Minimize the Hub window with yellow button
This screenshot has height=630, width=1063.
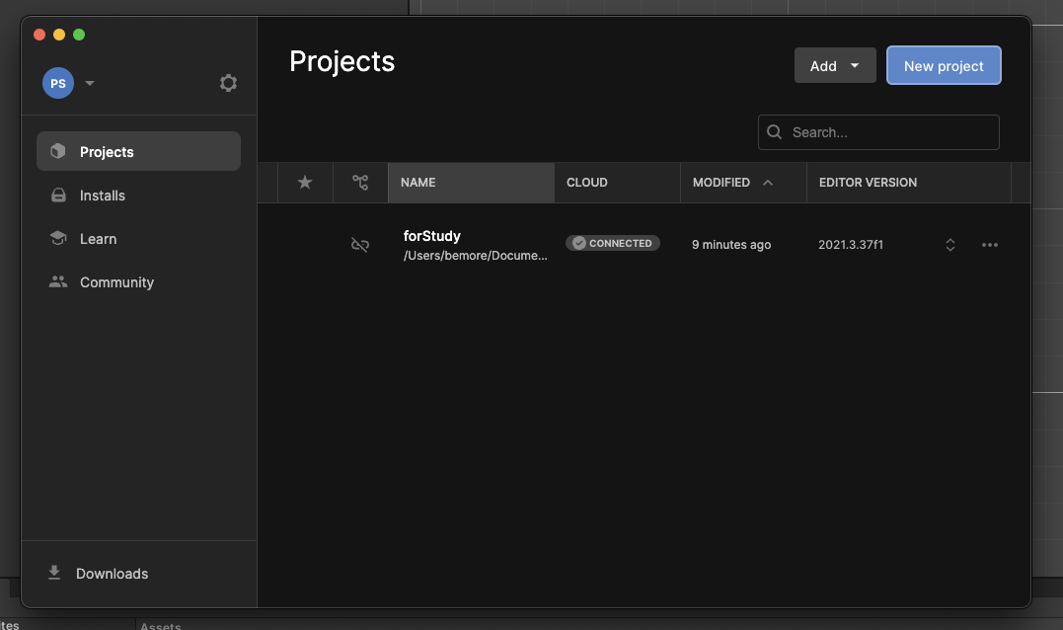tap(59, 35)
